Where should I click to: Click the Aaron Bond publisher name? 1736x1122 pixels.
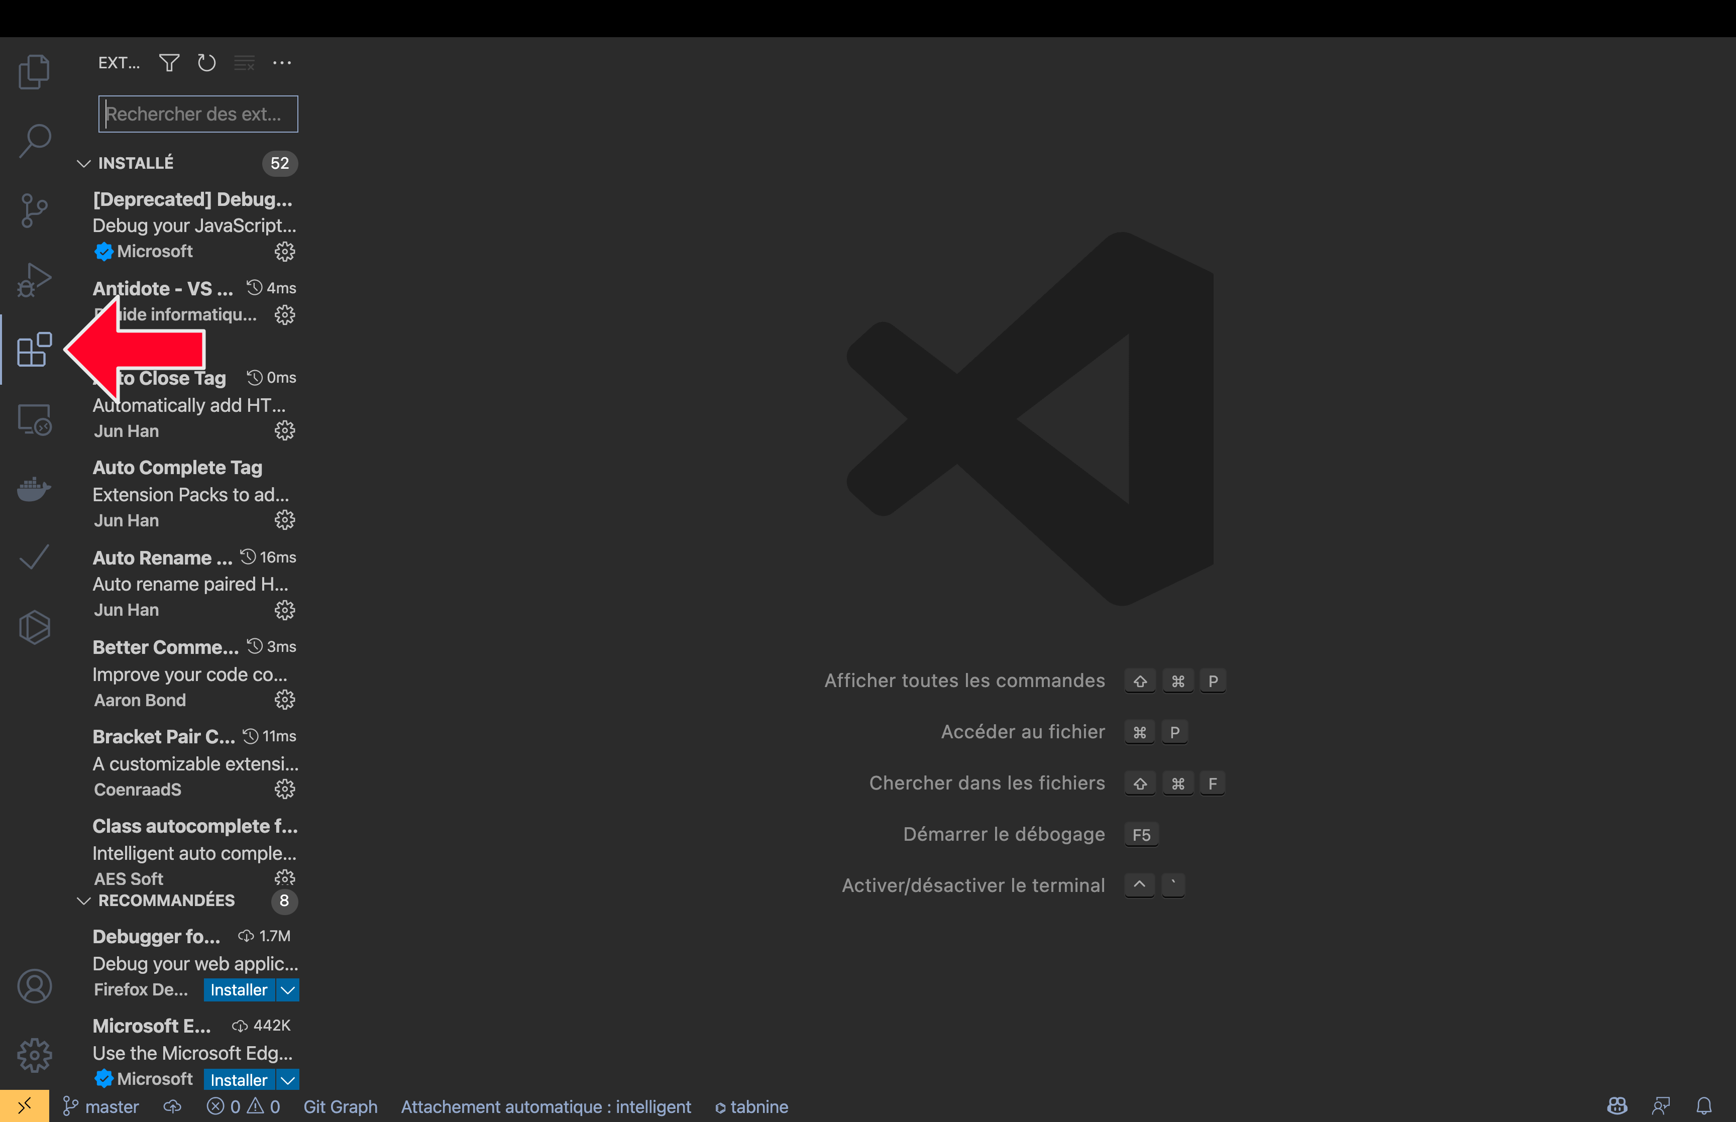(x=140, y=700)
